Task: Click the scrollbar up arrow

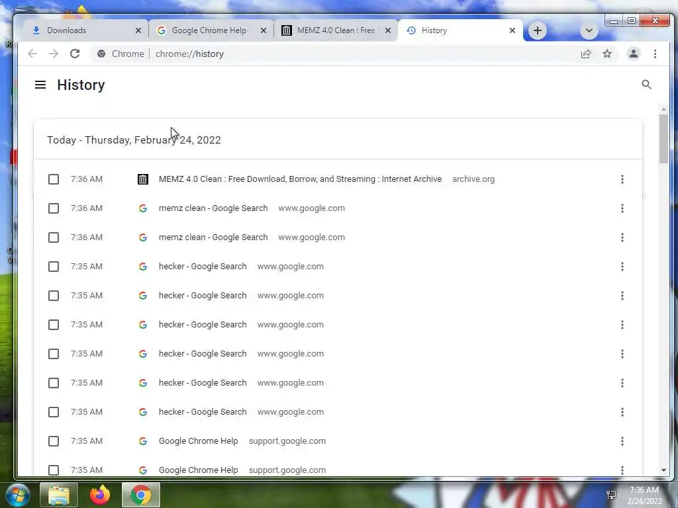Action: [x=663, y=109]
